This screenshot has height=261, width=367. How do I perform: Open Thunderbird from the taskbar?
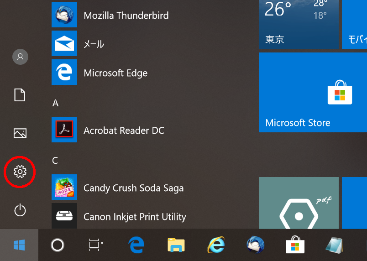(x=255, y=245)
